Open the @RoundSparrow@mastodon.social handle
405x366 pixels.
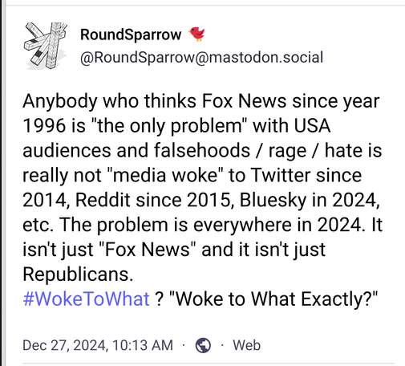coord(201,58)
